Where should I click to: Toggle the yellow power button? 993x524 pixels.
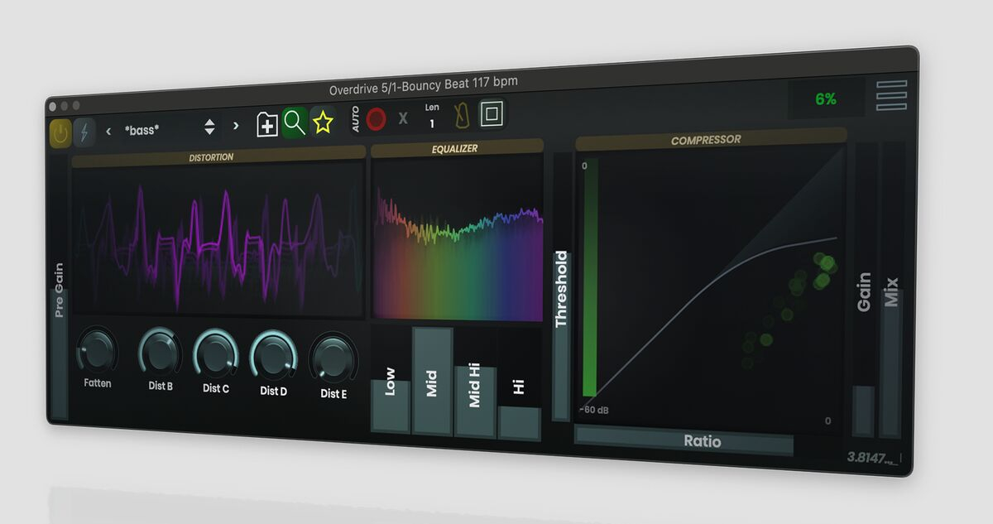click(60, 132)
